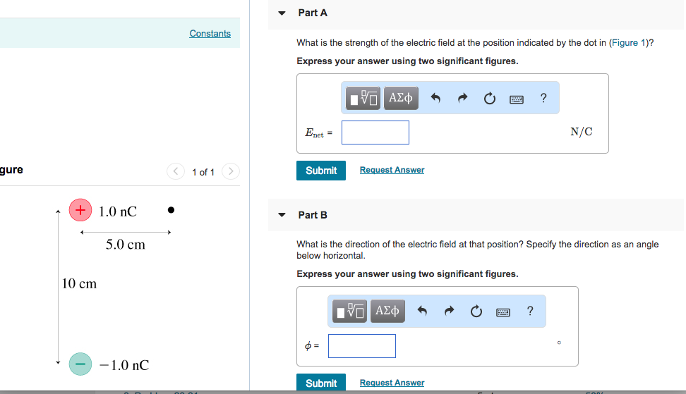The image size is (686, 394).
Task: Open math templates in Part B toolbar
Action: tap(351, 311)
